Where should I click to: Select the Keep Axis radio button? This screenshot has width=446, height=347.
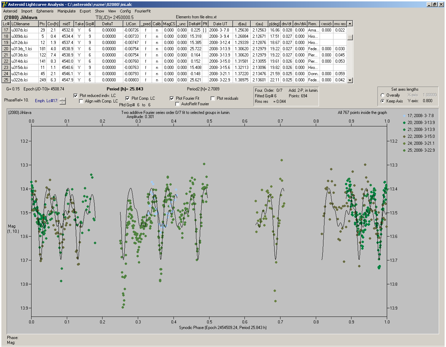[383, 101]
